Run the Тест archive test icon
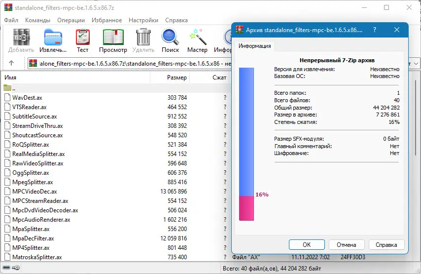 pyautogui.click(x=82, y=37)
